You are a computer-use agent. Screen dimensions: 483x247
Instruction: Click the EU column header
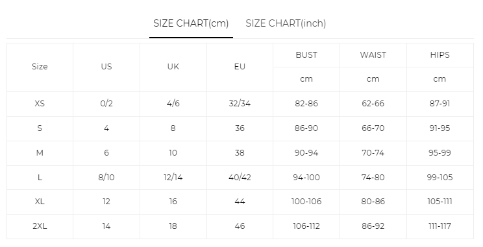[240, 67]
